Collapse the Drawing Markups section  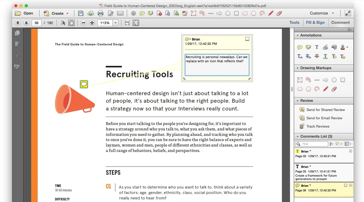pyautogui.click(x=298, y=68)
